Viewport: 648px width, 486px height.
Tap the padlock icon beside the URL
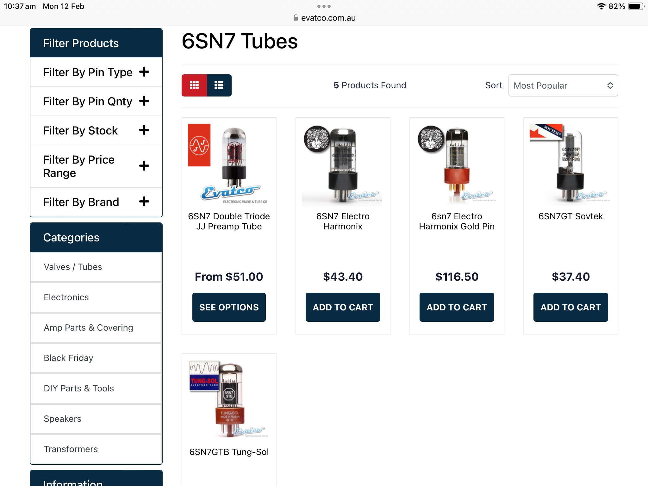point(296,18)
